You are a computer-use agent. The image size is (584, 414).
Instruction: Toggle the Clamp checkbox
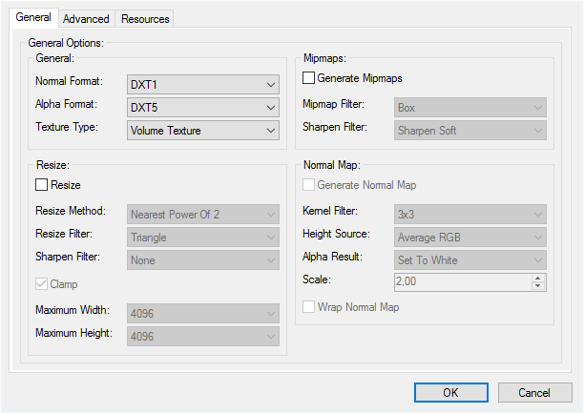[x=42, y=284]
